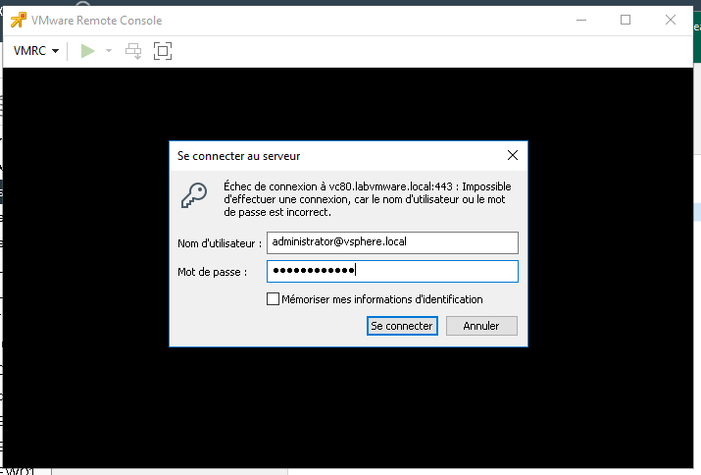The image size is (701, 475).
Task: Click the Send Ctrl+Alt+Del icon
Action: point(133,51)
